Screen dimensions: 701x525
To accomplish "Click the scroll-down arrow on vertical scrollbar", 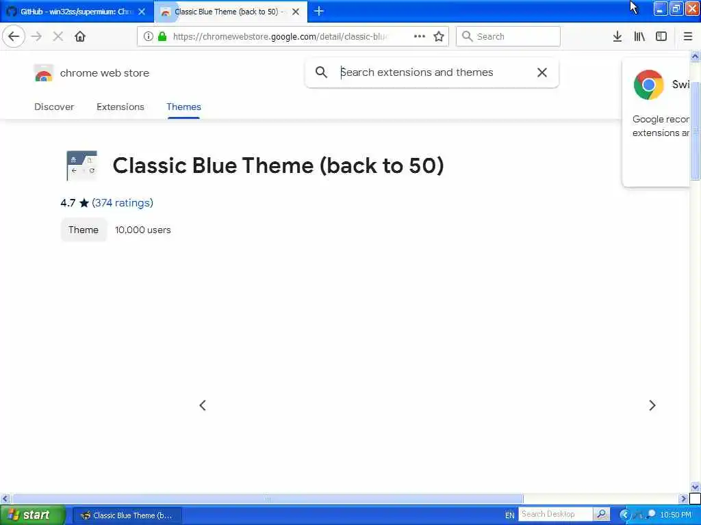I will (695, 487).
